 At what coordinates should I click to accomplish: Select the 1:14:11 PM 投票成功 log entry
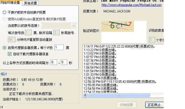click(119, 47)
